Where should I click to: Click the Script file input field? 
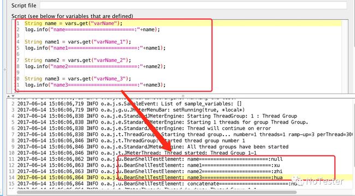tap(193, 5)
